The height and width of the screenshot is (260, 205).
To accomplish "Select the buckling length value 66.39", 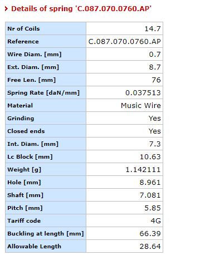I will click(150, 234).
